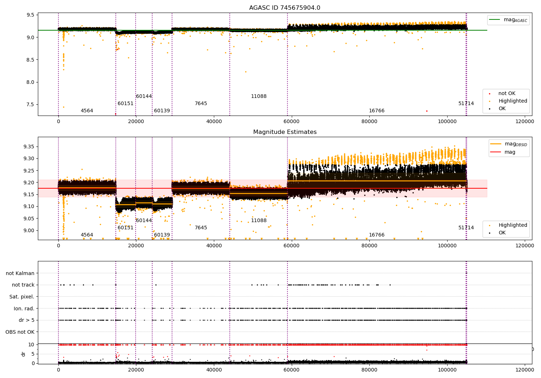Click the "dr" axis label
This screenshot has width=541, height=378.
[x=23, y=354]
